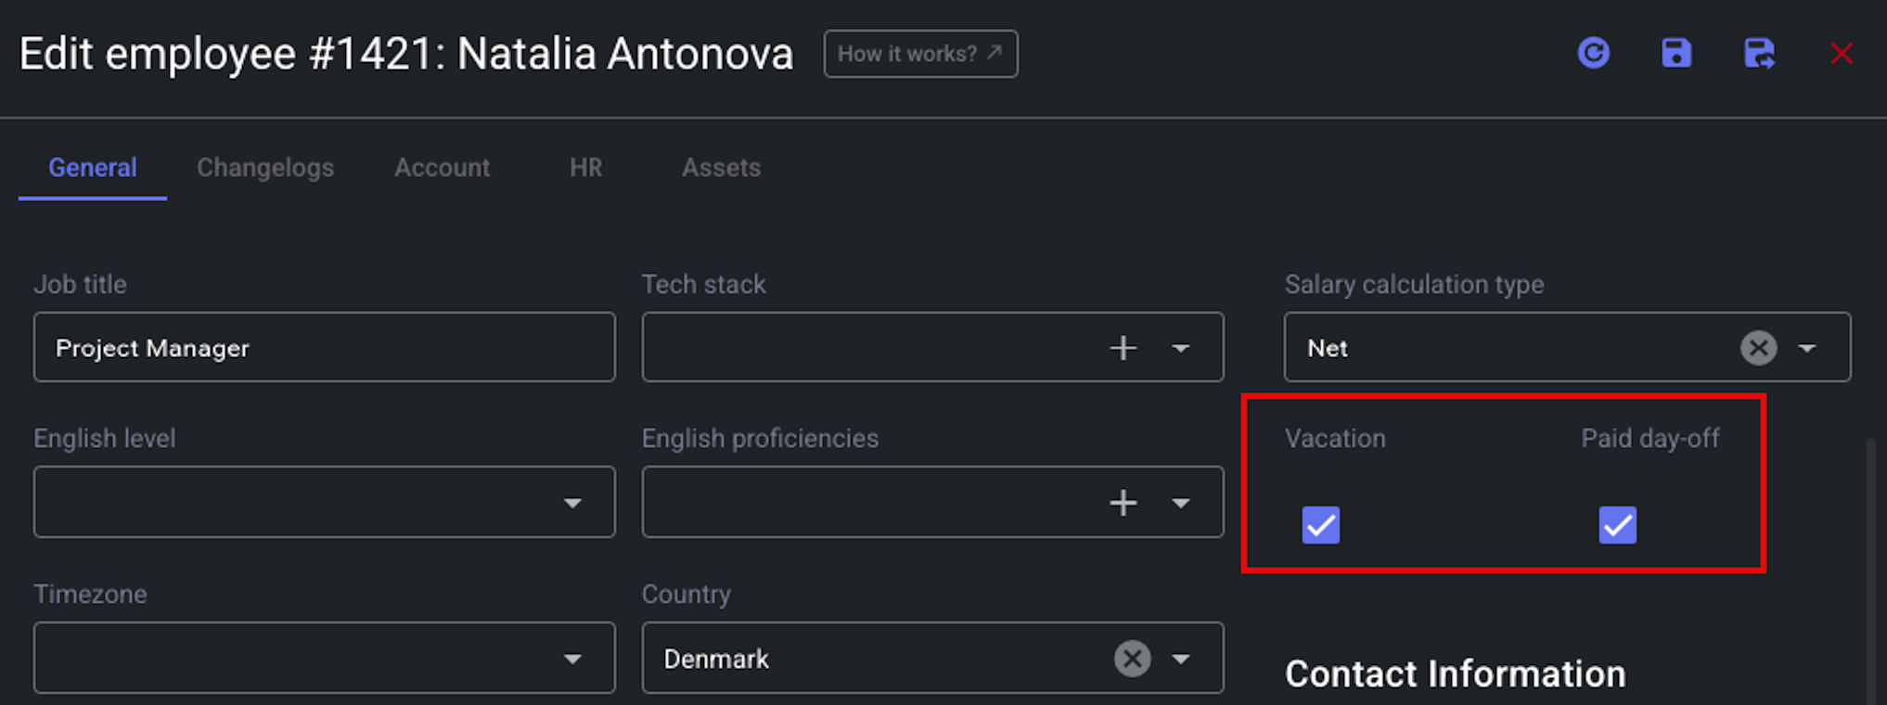Open the Timezone dropdown

[324, 658]
